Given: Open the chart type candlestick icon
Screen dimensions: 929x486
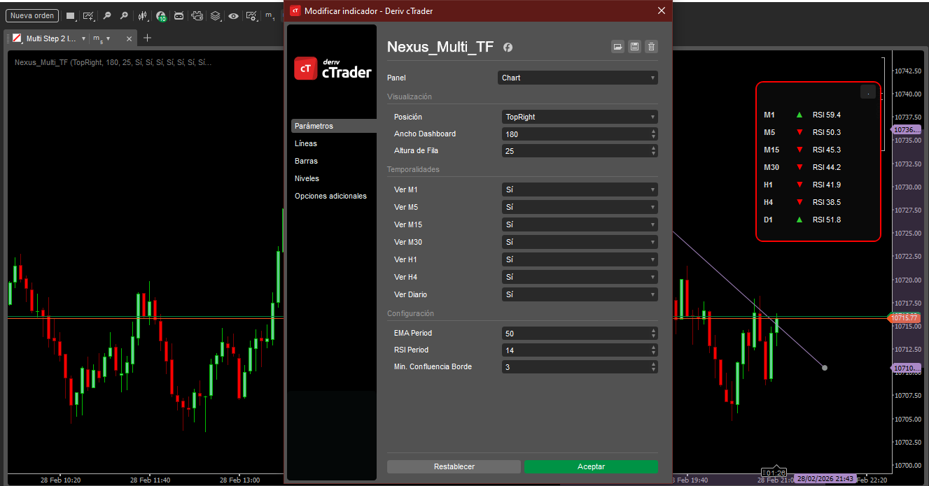Looking at the screenshot, I should coord(143,15).
